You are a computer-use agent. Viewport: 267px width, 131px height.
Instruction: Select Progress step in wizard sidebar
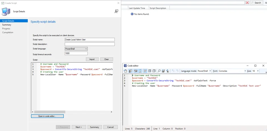coord(6,28)
